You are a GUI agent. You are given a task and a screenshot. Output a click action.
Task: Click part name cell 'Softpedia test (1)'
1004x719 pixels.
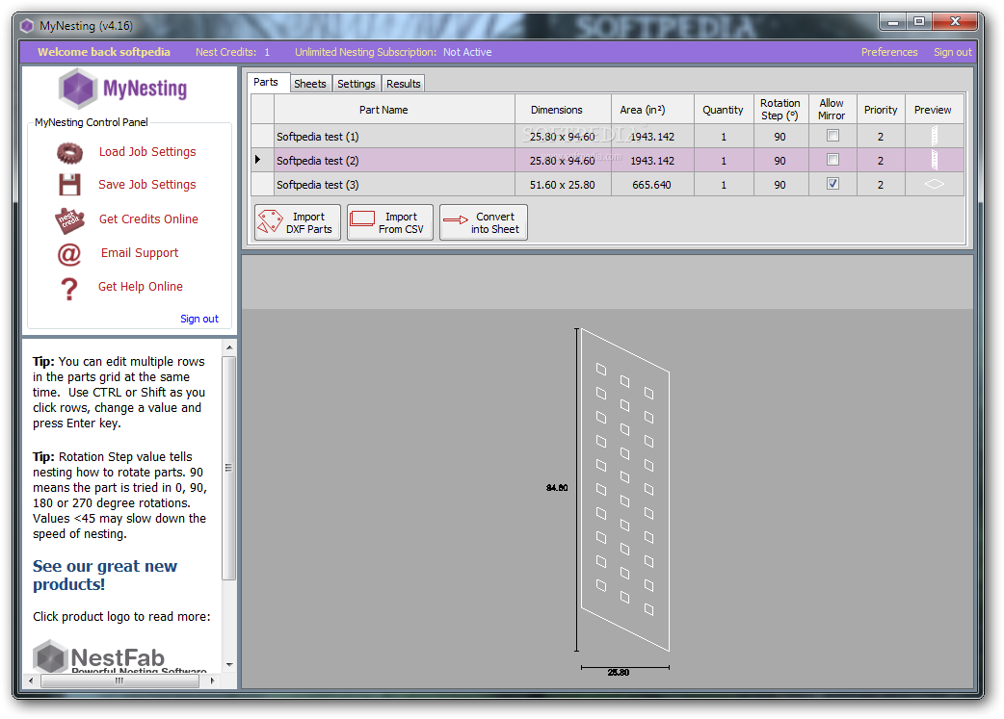(394, 137)
